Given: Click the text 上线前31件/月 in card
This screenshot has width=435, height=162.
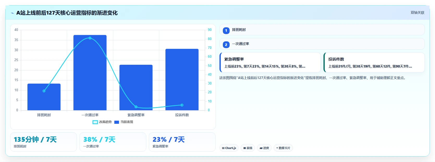Looking at the screenshot, I should 340,66.
